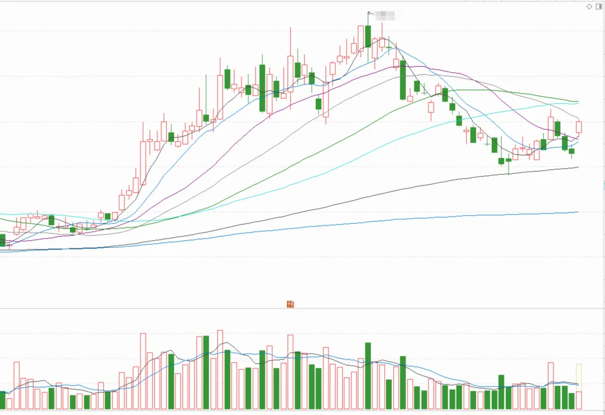Toggle the side panel layout icon
The width and height of the screenshot is (605, 415).
pyautogui.click(x=599, y=7)
